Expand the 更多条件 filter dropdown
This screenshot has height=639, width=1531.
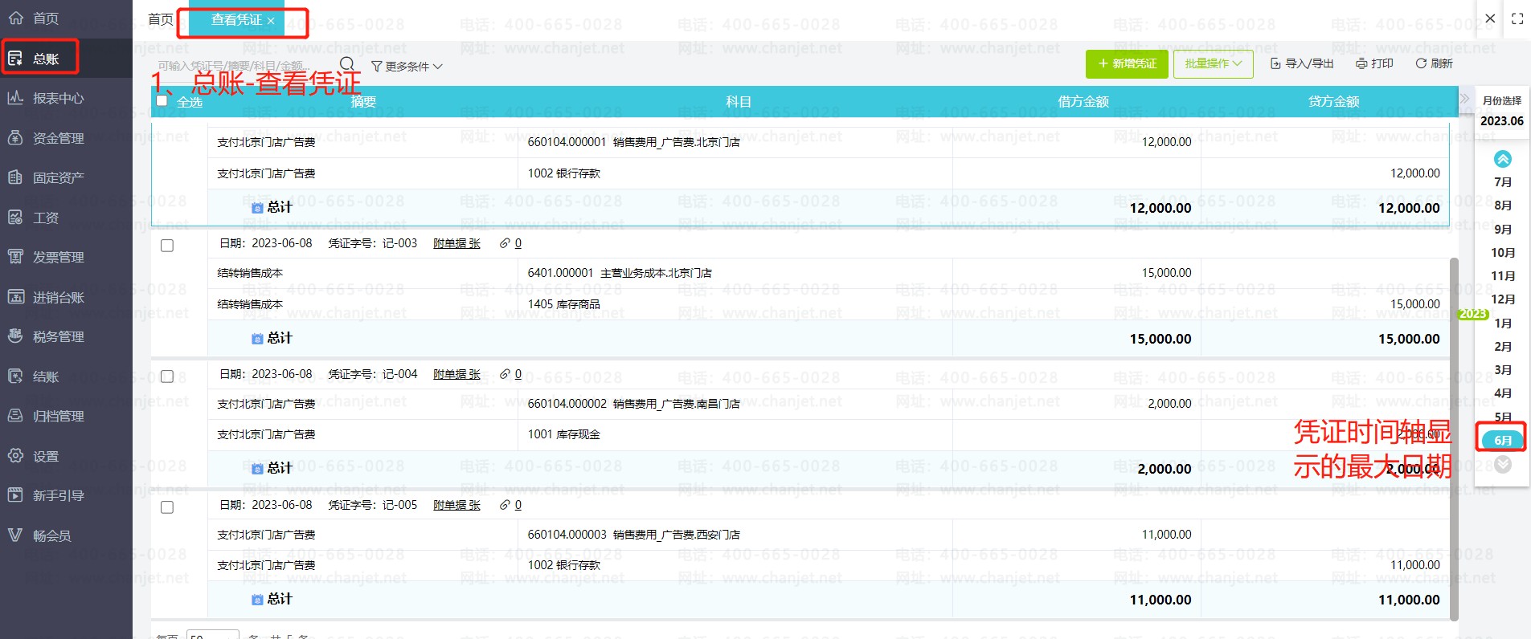pyautogui.click(x=407, y=66)
